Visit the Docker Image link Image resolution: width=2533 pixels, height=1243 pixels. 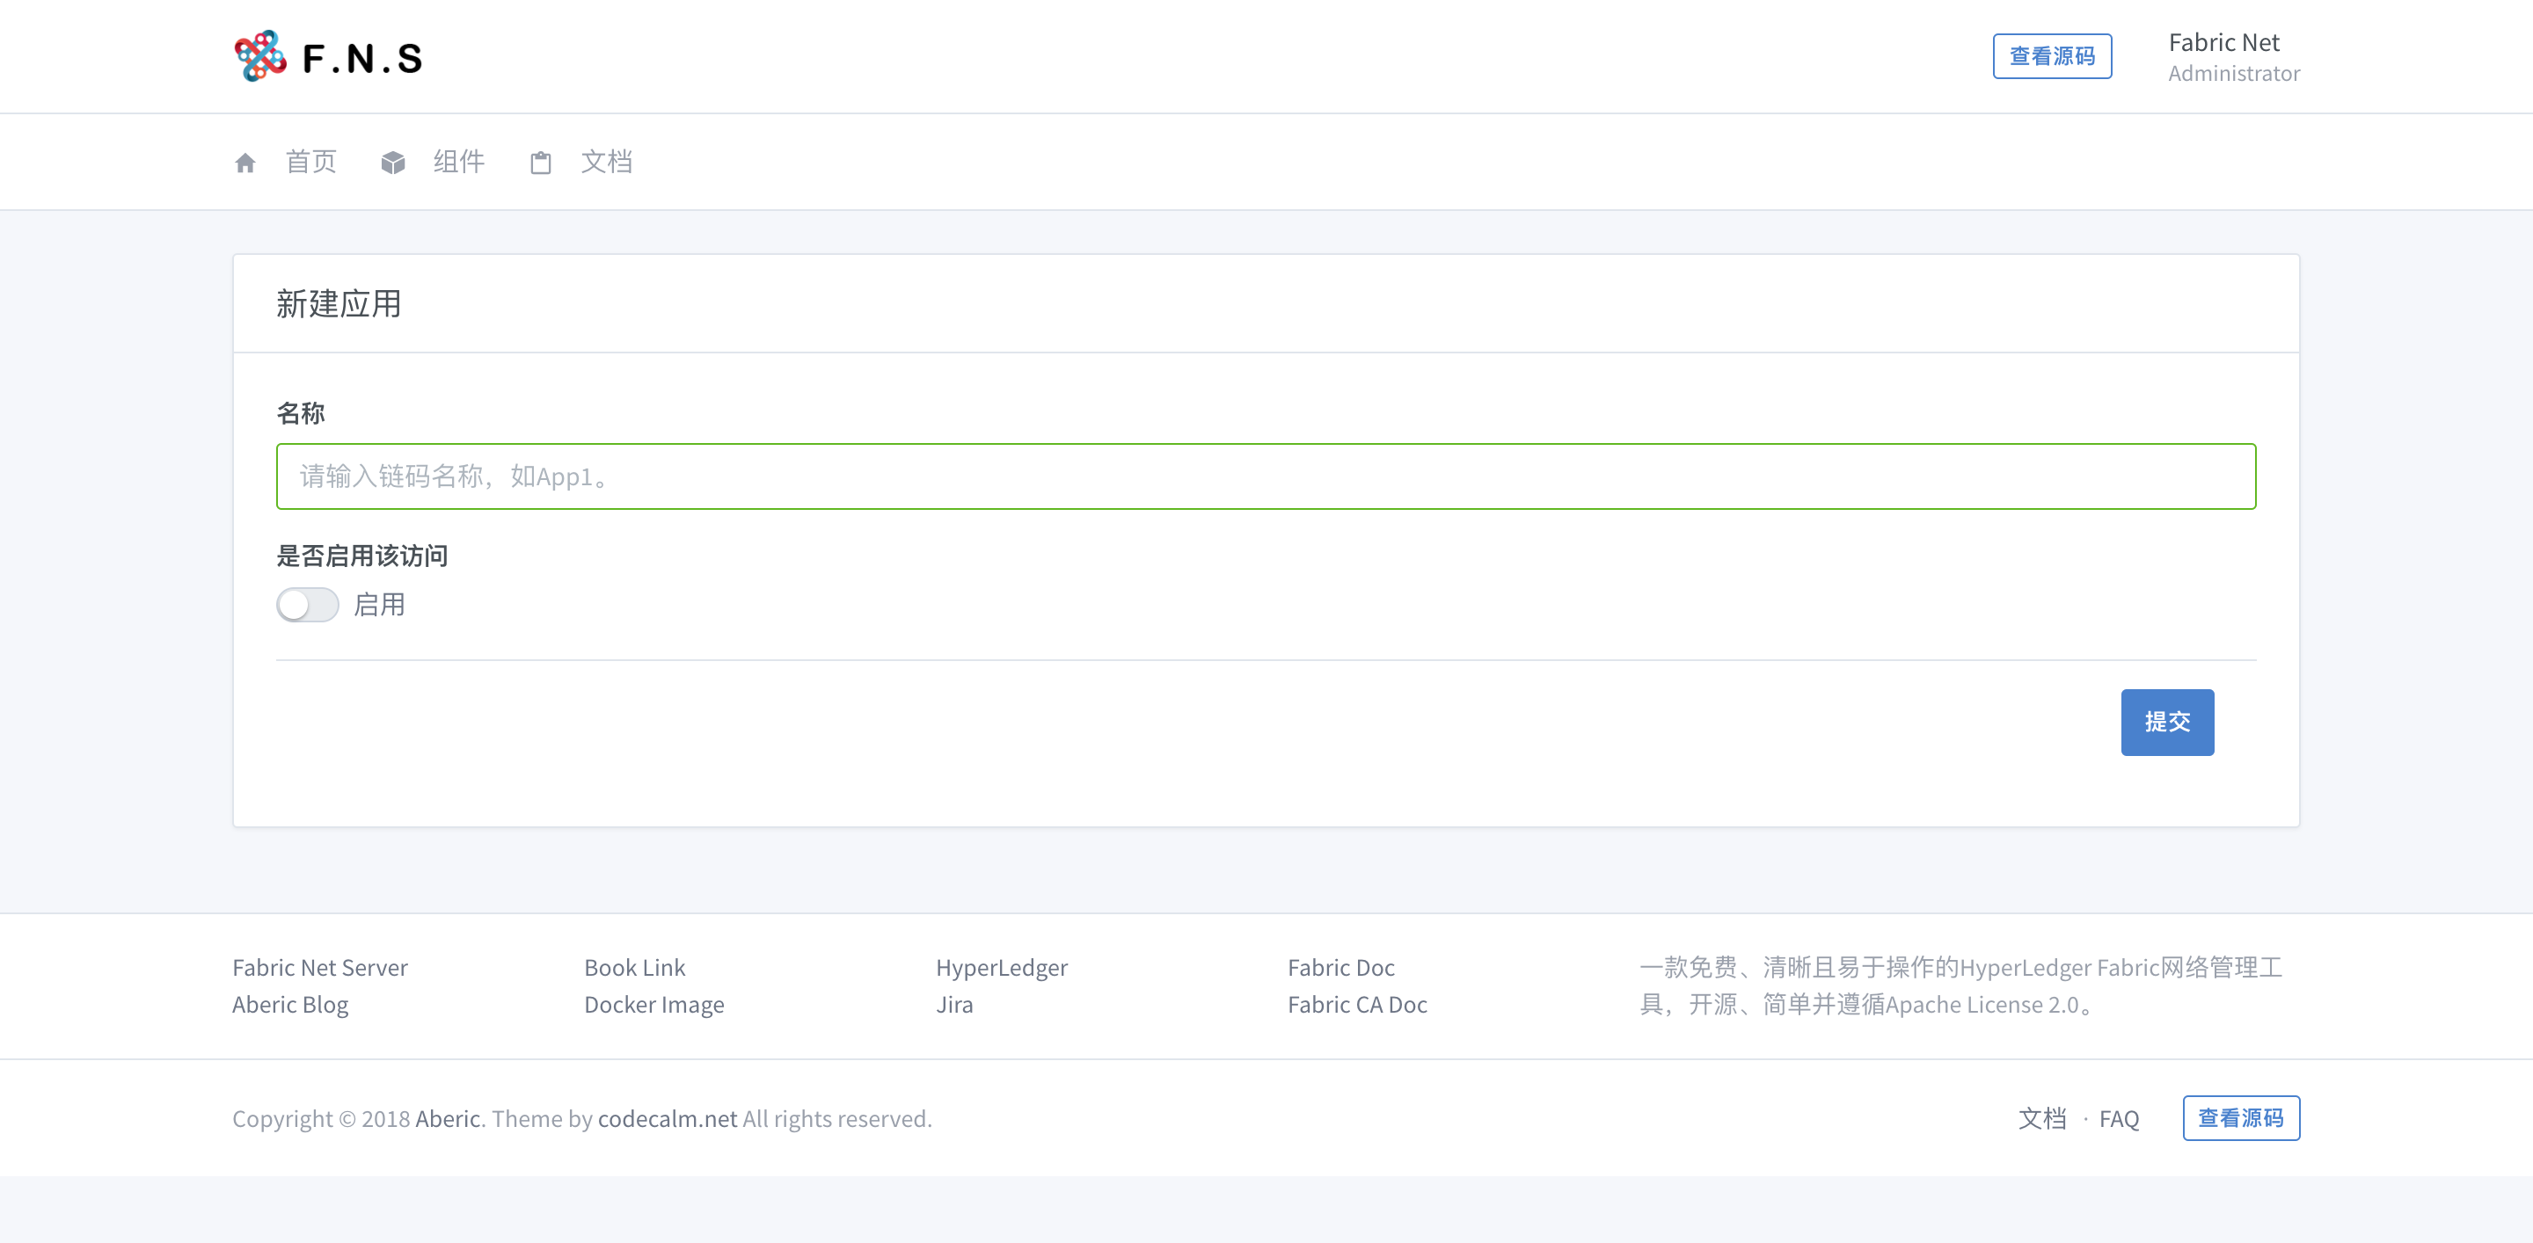coord(653,1004)
